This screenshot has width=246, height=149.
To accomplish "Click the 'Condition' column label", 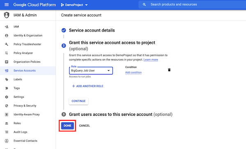I will pos(131,67).
